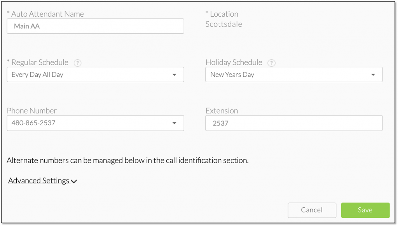Expand the Advanced Settings section

42,181
